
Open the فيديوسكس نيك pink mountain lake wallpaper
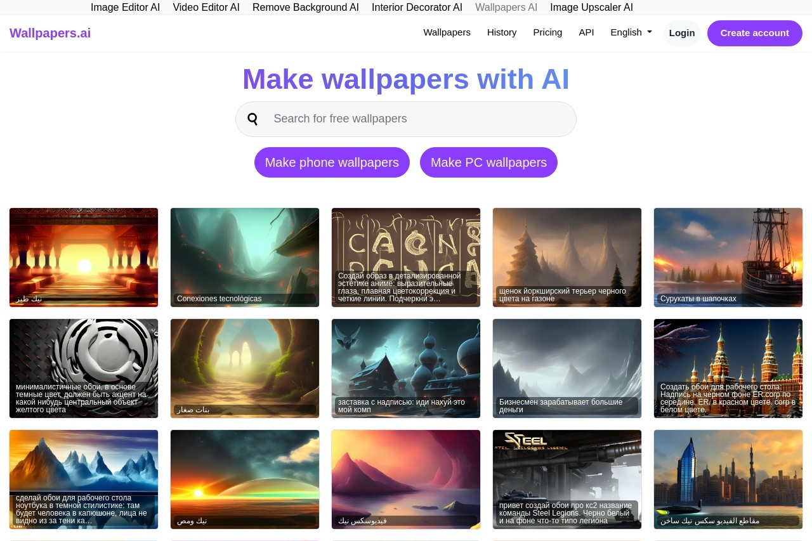[406, 479]
